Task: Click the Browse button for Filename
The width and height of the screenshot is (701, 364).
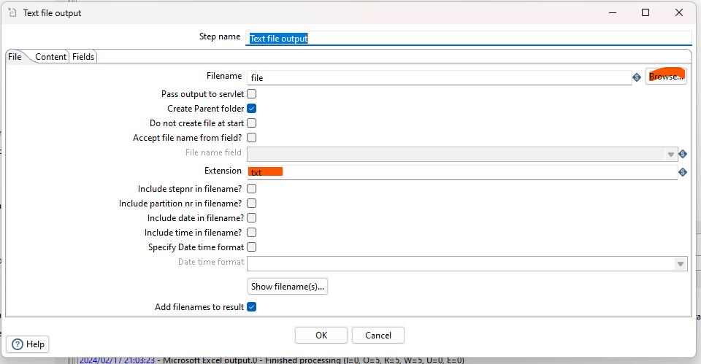Action: coord(665,77)
